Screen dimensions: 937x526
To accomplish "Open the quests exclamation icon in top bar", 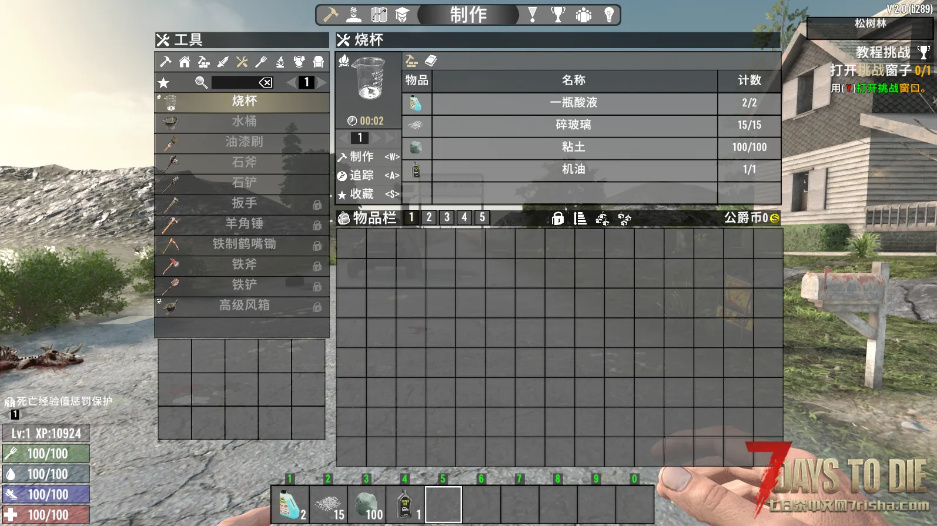I will tap(533, 14).
